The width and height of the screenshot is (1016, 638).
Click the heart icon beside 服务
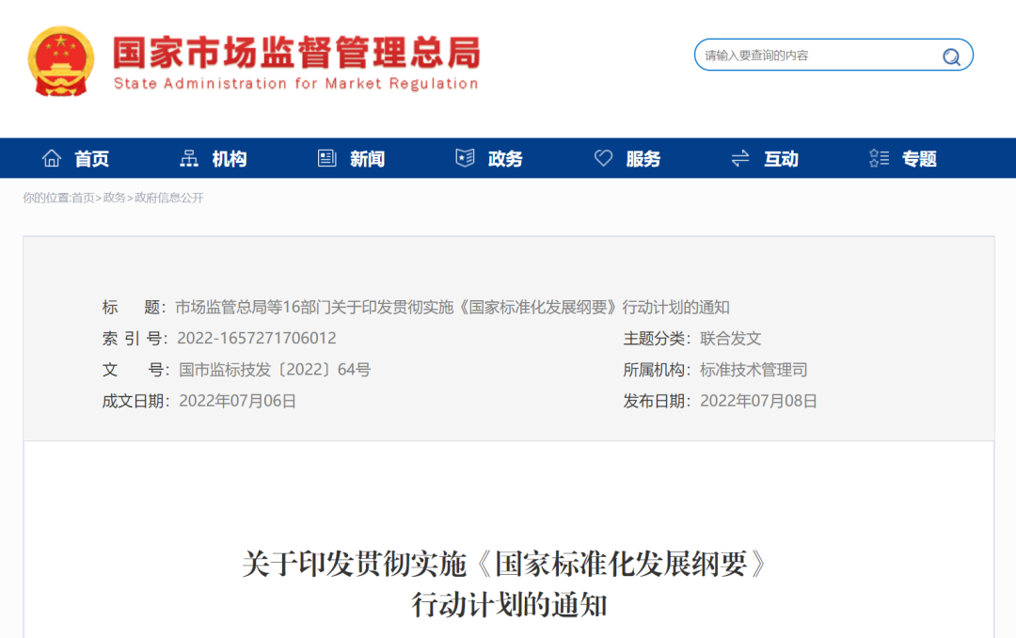click(603, 159)
